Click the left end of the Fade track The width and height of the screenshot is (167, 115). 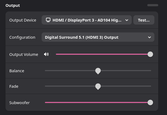click(46, 86)
